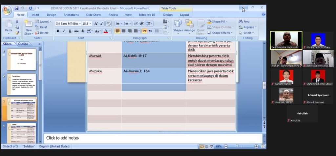Open PowerPoint Help question mark

(263, 14)
